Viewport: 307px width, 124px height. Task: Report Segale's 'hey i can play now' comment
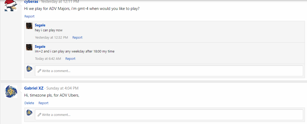[77, 37]
